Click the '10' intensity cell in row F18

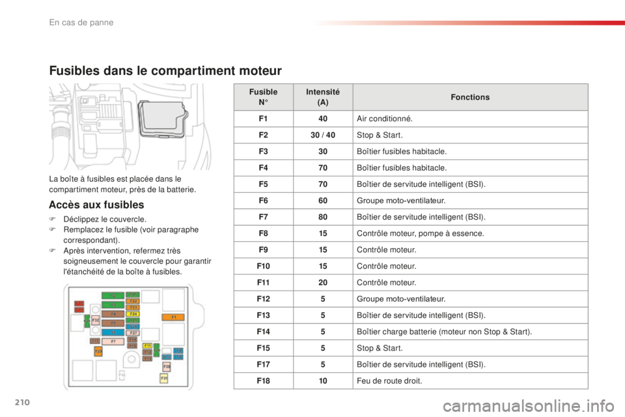323,381
